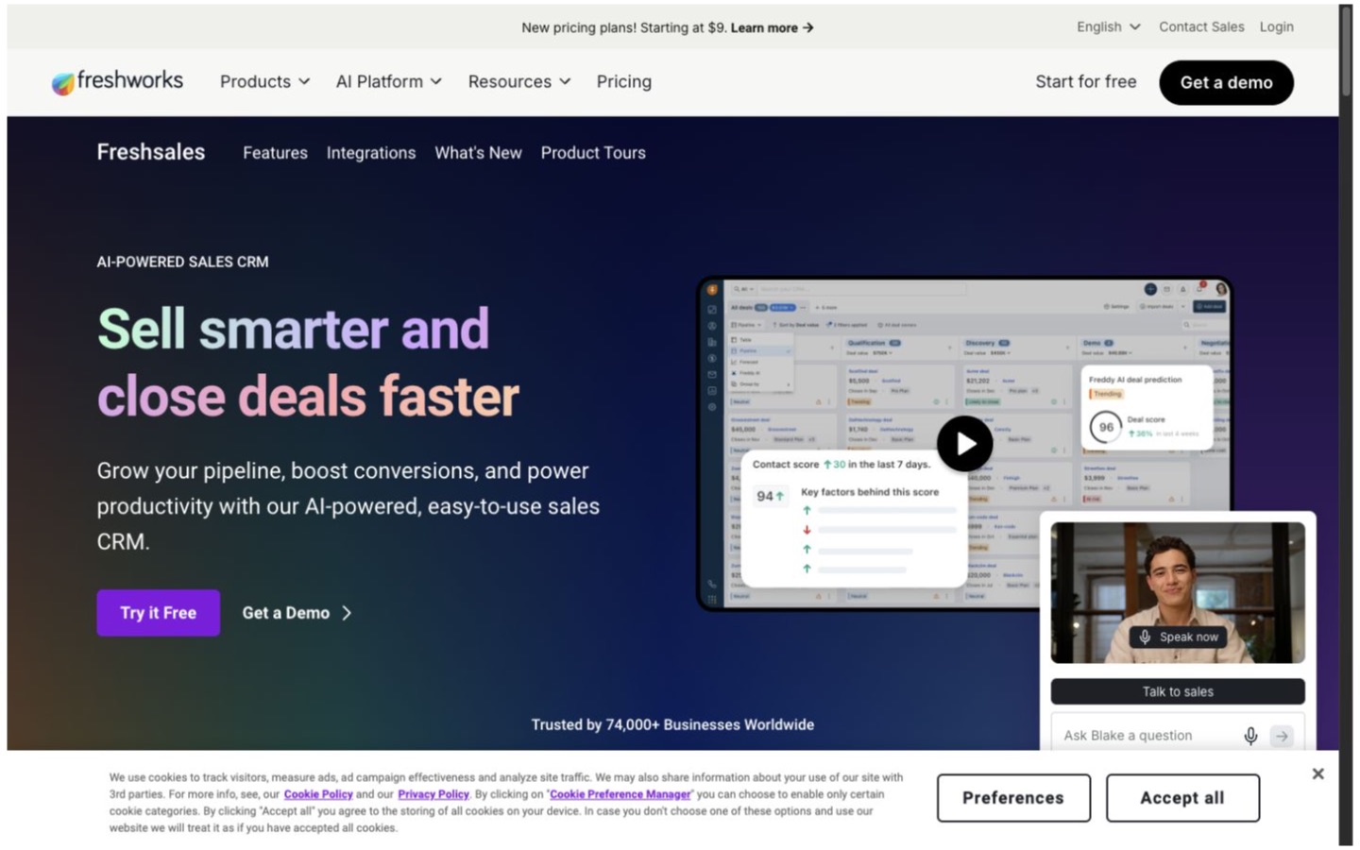Image resolution: width=1360 pixels, height=850 pixels.
Task: Click Start for free
Action: [1085, 82]
